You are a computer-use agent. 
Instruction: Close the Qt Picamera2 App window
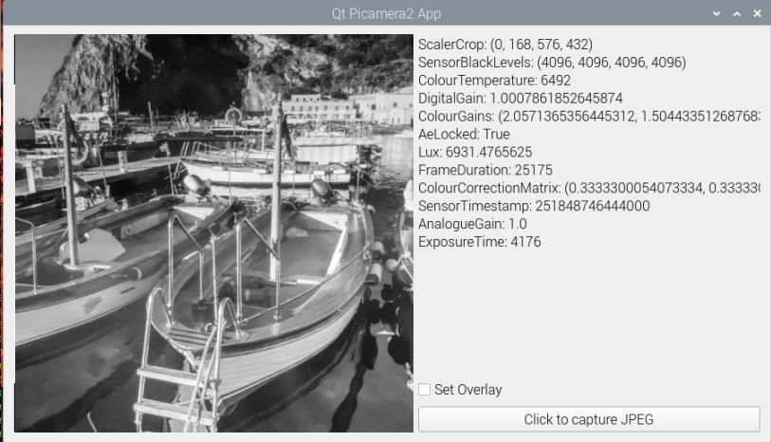pyautogui.click(x=757, y=14)
